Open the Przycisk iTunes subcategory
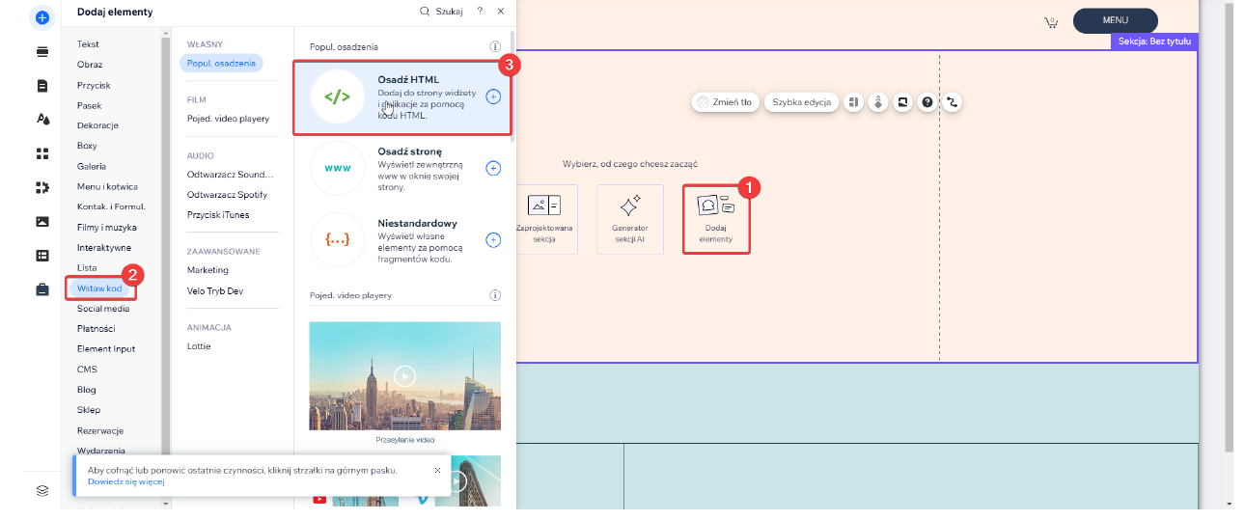This screenshot has width=1245, height=521. point(218,214)
